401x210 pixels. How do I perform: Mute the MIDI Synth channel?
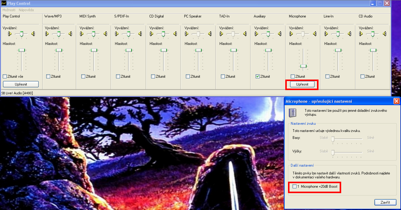coord(83,76)
